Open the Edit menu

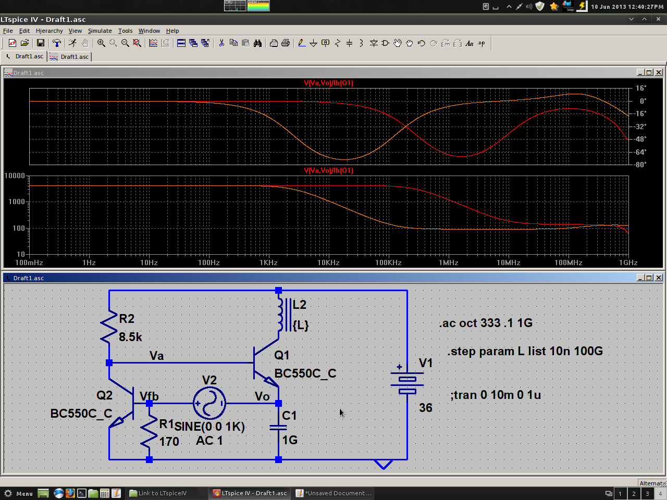[24, 31]
